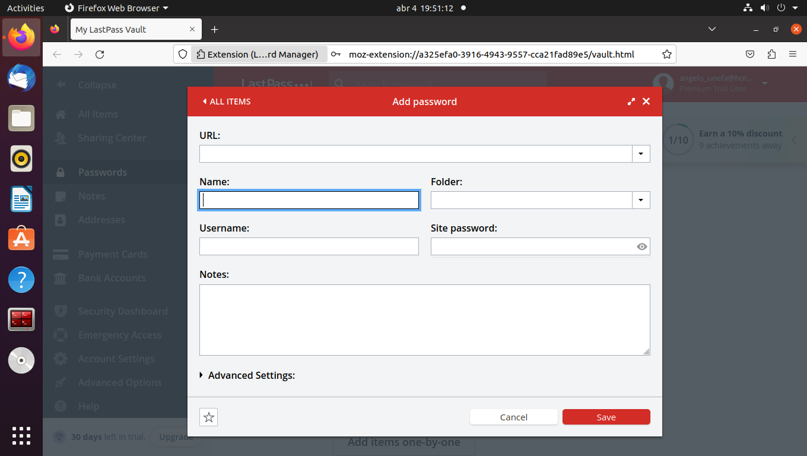Open the Save to Pocket icon

[x=750, y=54]
